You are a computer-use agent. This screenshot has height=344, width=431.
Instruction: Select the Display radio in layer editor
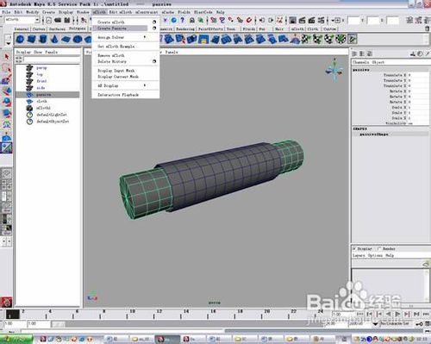(355, 248)
